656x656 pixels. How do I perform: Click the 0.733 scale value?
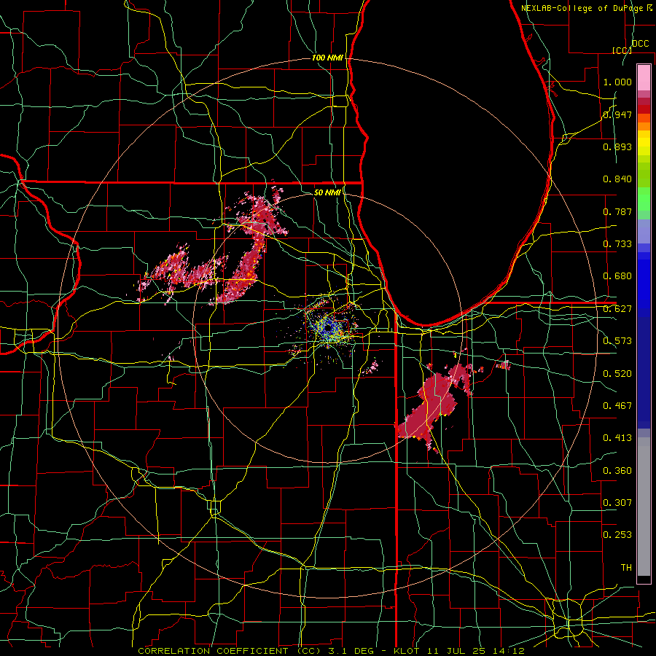(x=617, y=244)
